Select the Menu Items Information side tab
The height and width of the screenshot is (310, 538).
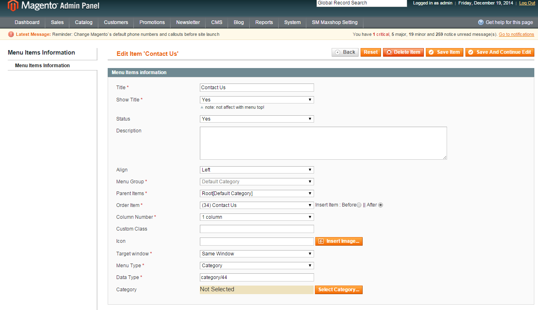[52, 65]
